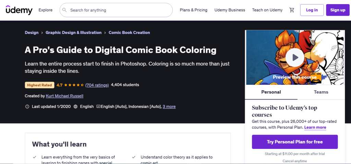Click the star rating icons
The height and width of the screenshot is (164, 351).
pyautogui.click(x=74, y=85)
